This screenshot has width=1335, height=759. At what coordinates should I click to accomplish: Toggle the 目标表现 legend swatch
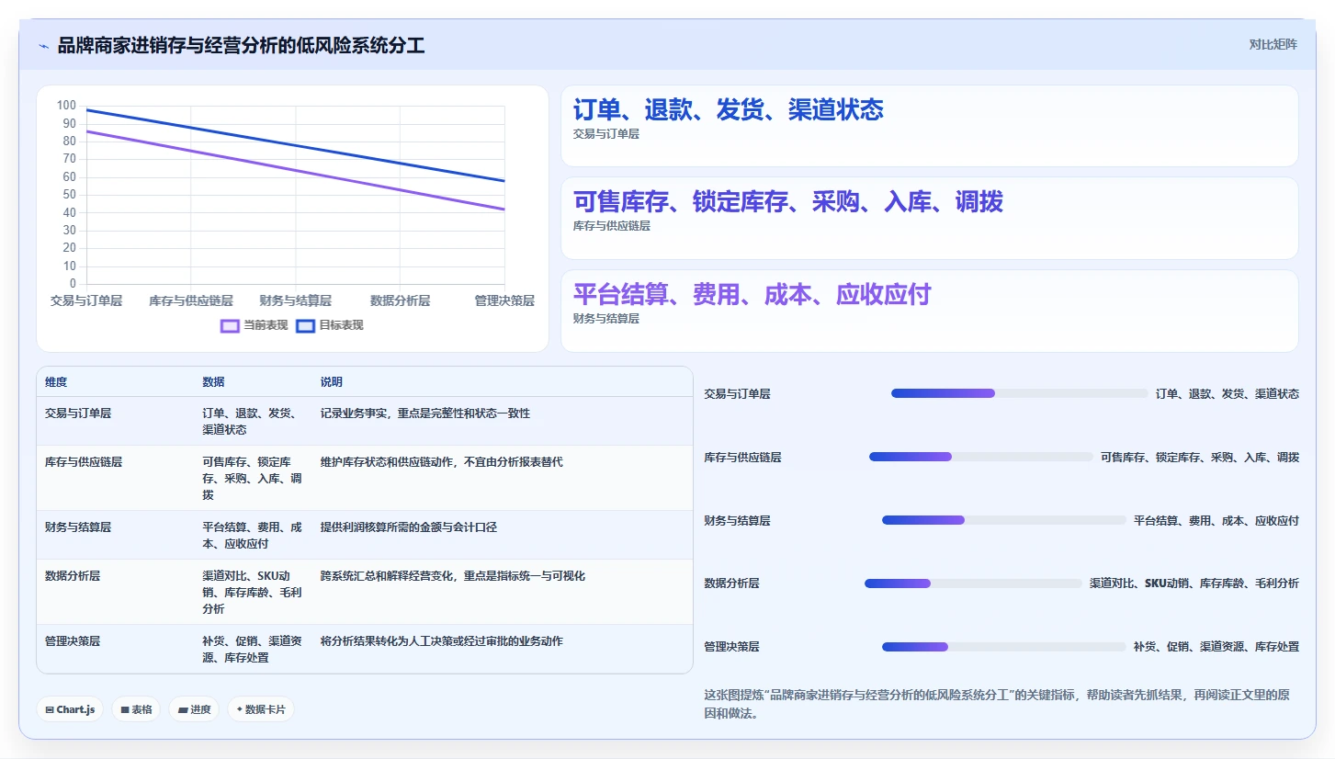305,325
